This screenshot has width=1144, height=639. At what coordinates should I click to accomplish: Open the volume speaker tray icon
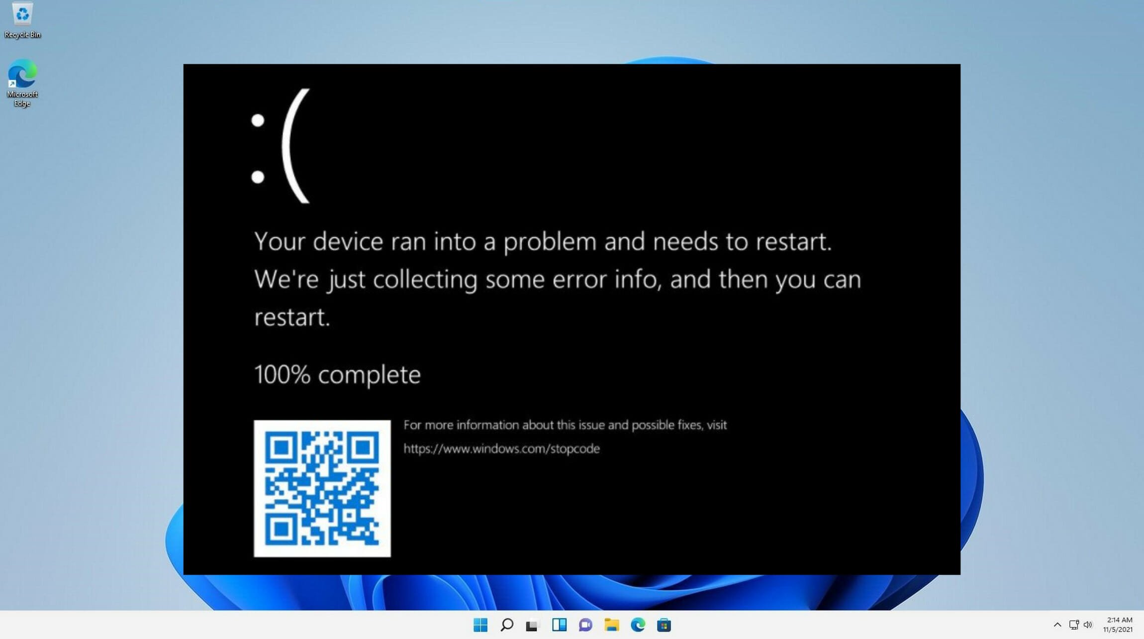1088,625
